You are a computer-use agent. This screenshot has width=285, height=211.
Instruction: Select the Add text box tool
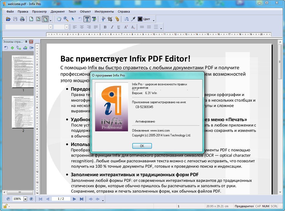pos(94,19)
